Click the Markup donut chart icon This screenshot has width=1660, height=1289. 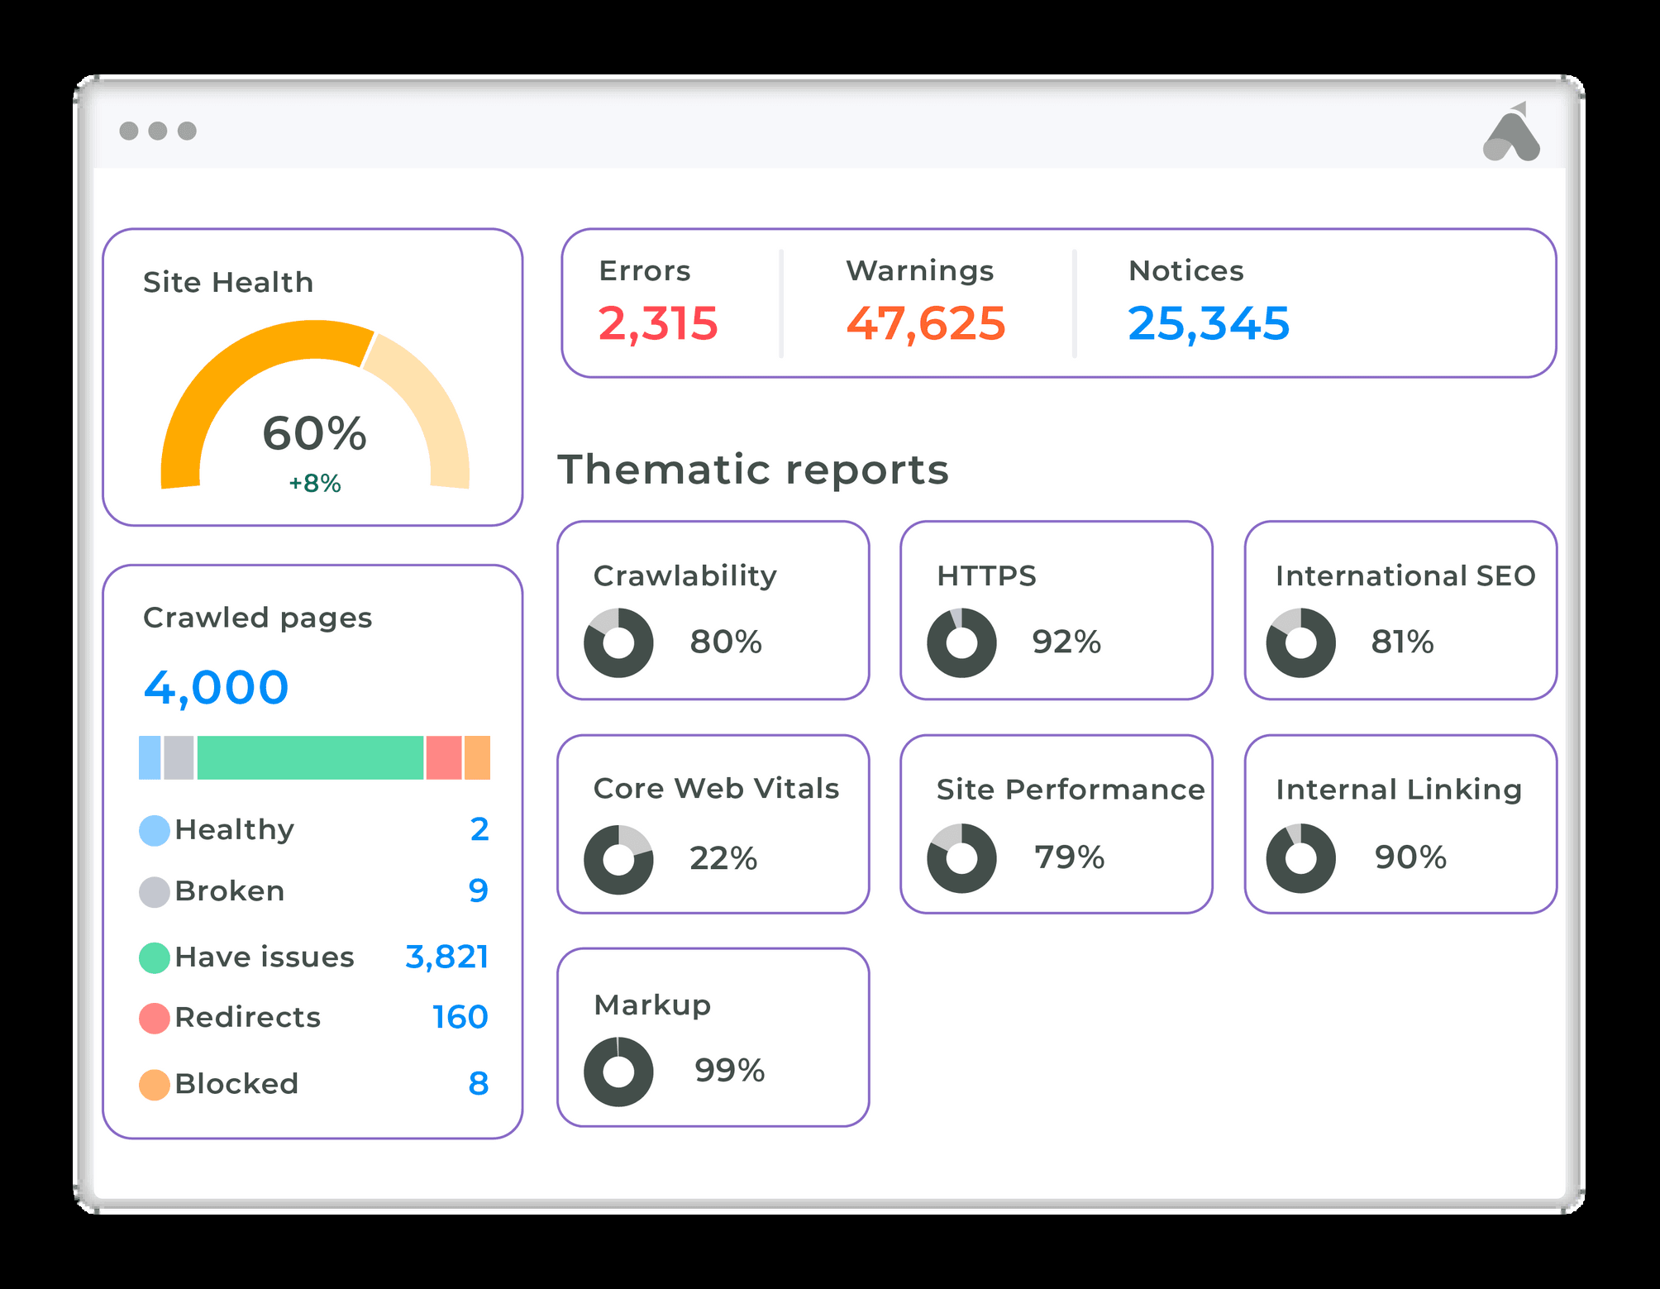tap(618, 1072)
